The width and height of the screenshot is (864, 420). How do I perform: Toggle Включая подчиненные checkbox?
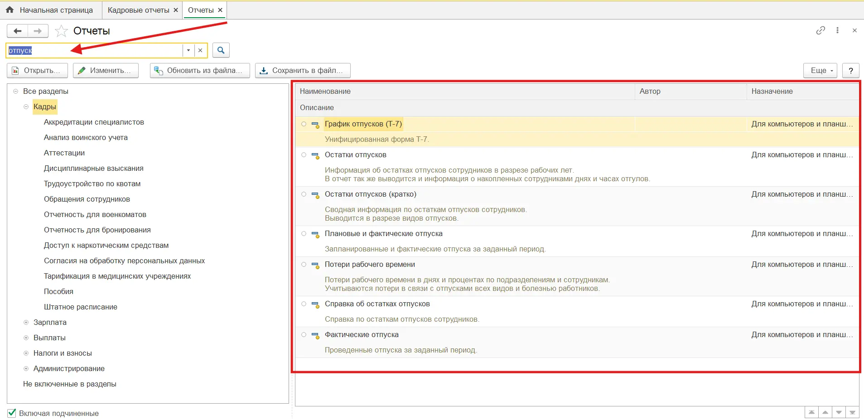click(x=12, y=413)
